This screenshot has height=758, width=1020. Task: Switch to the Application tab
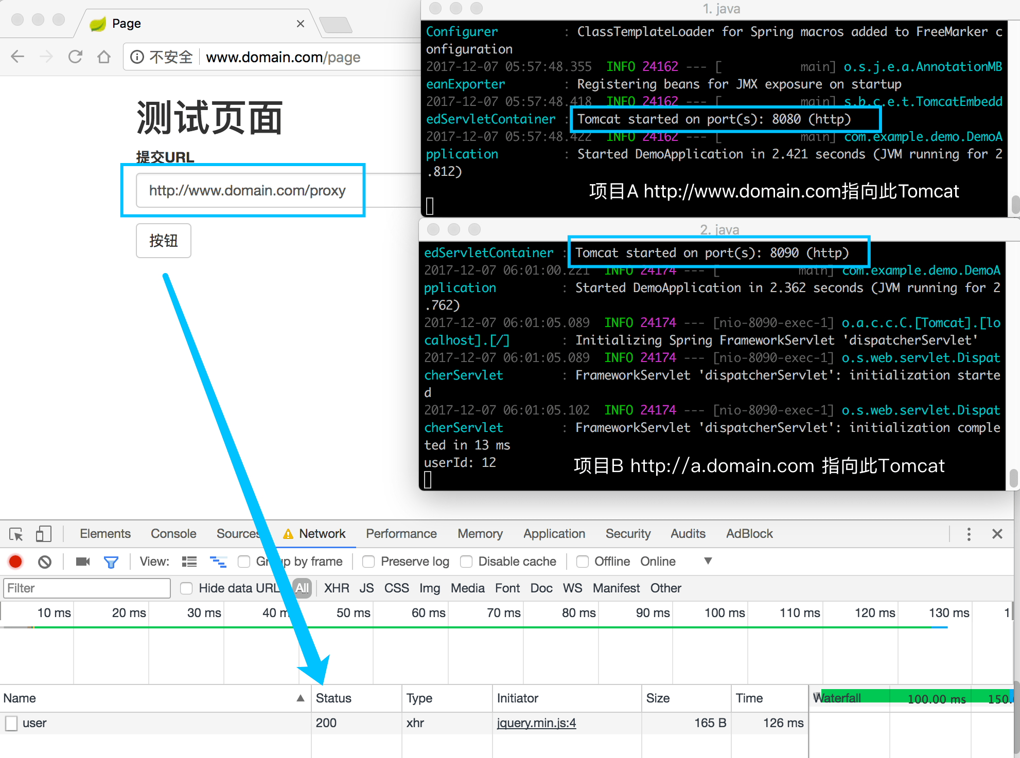[x=554, y=534]
